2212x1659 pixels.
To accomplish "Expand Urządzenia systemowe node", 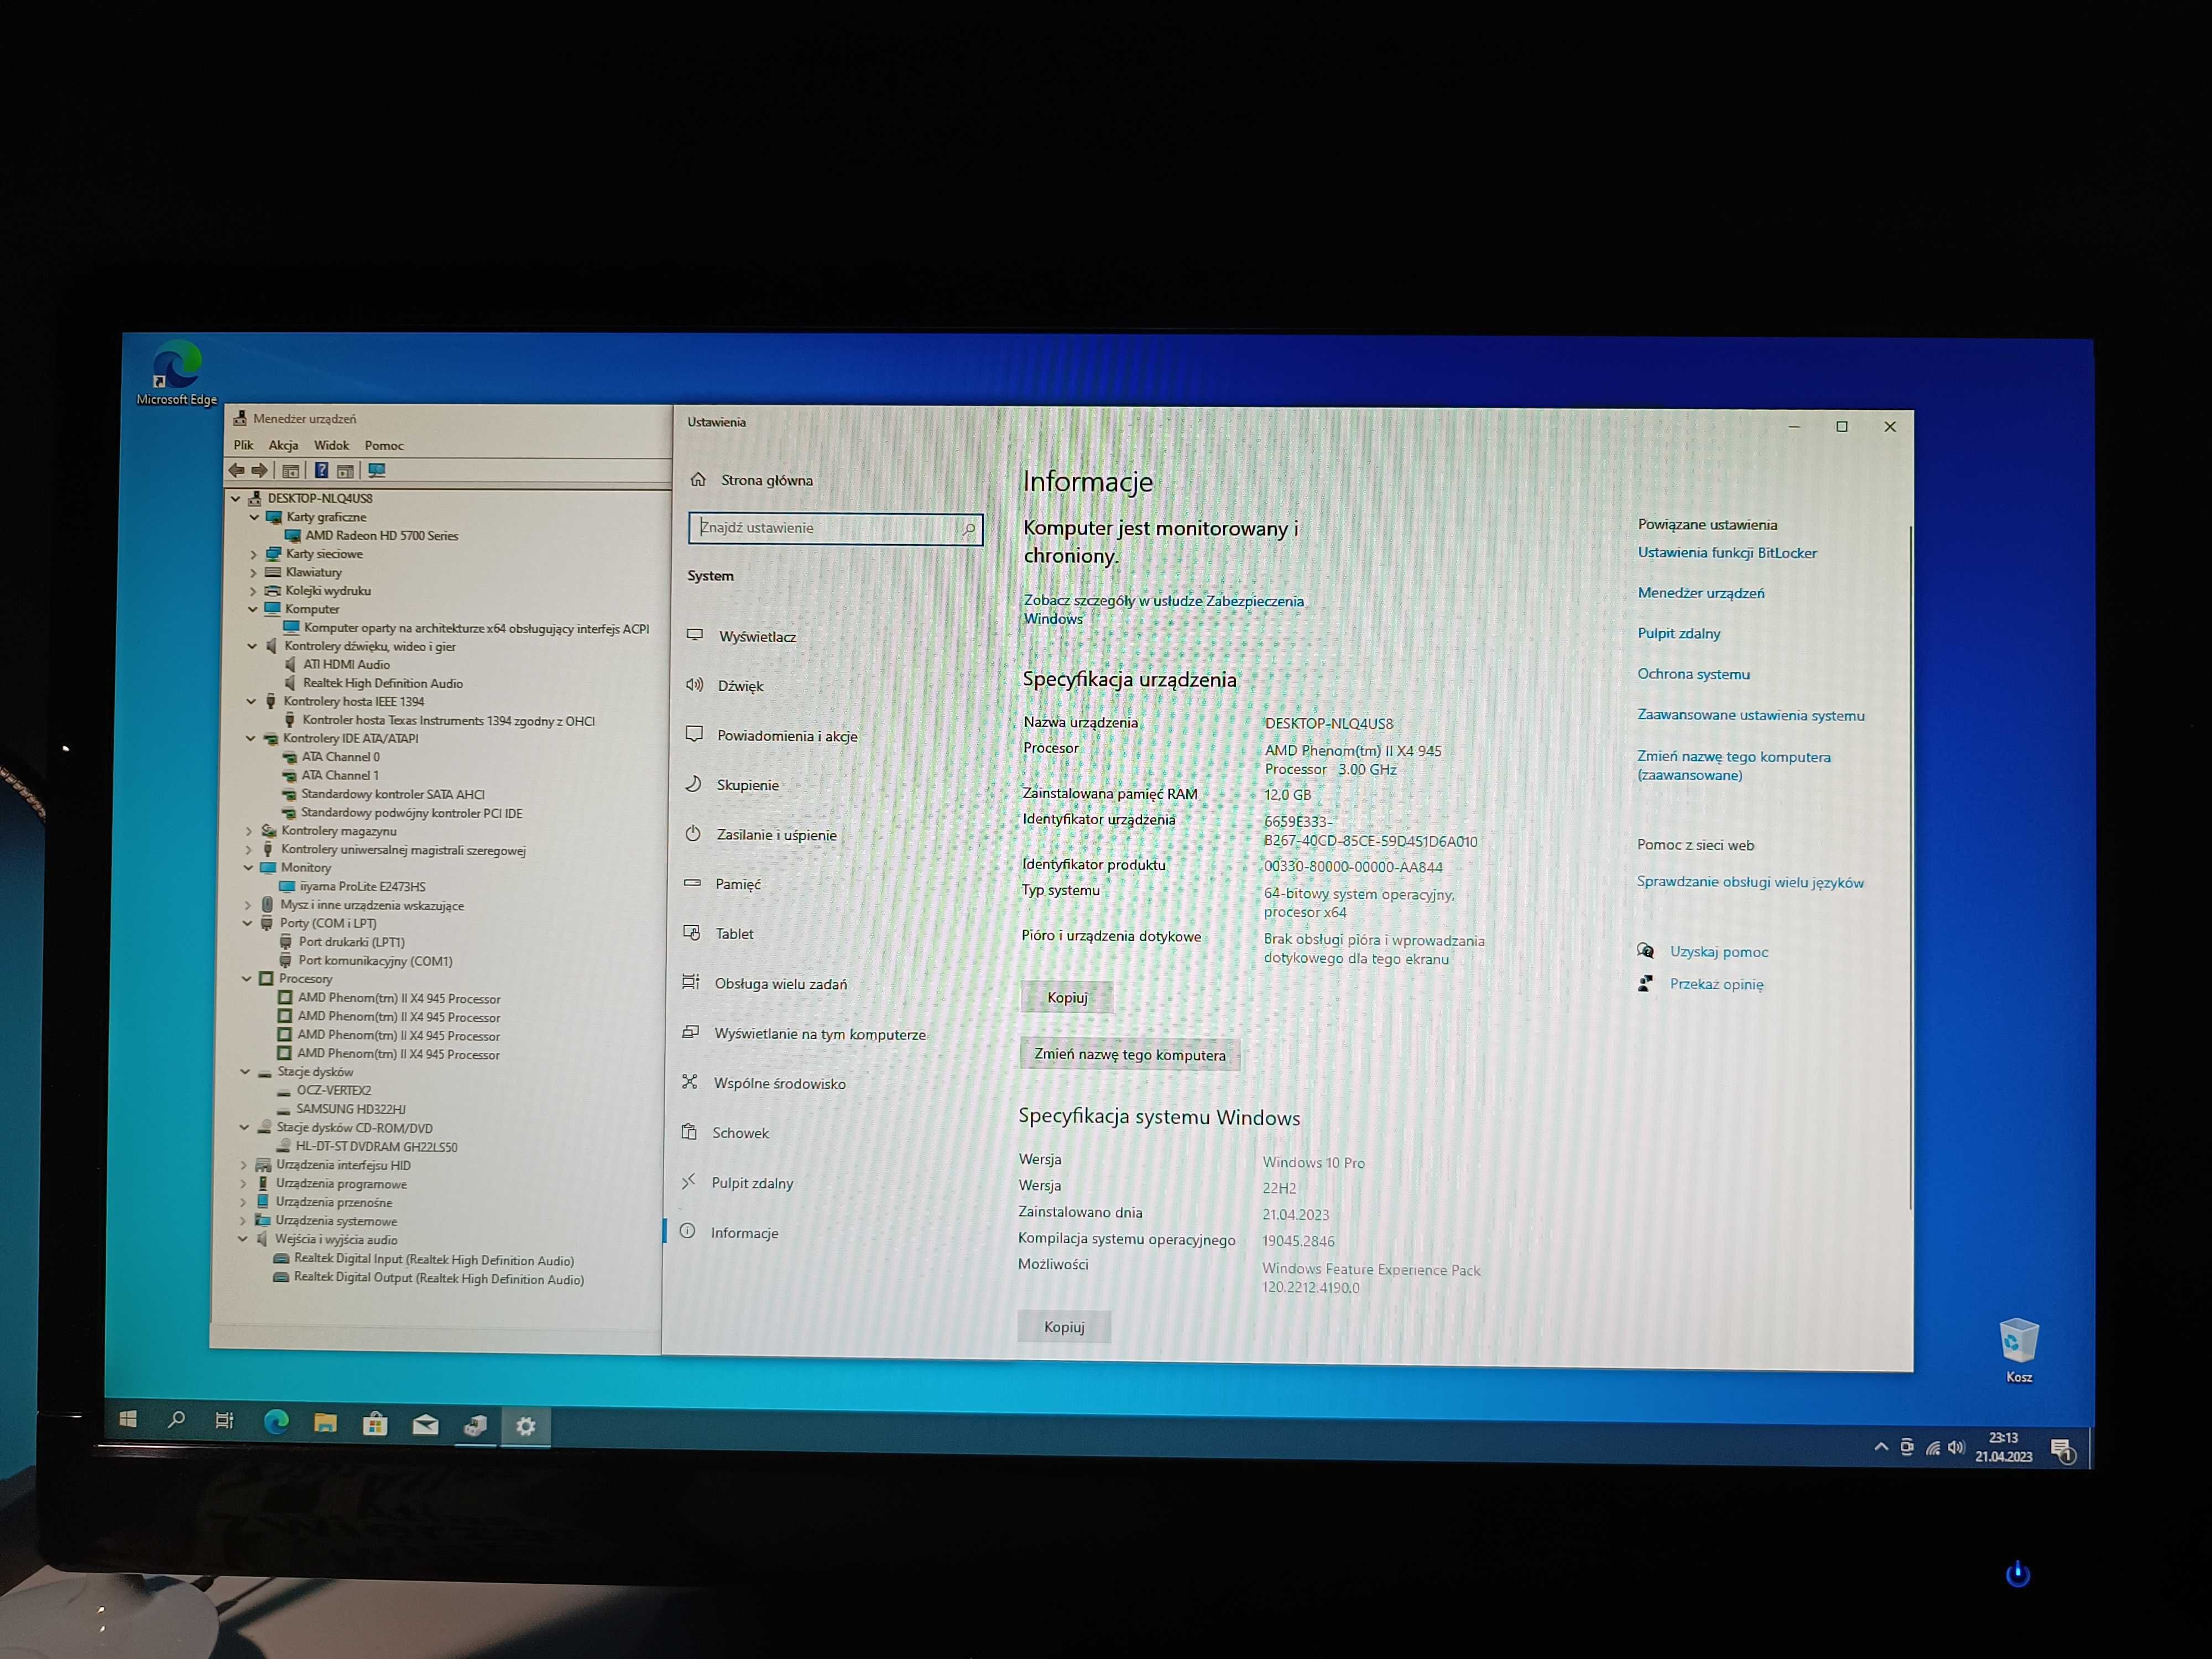I will [243, 1221].
